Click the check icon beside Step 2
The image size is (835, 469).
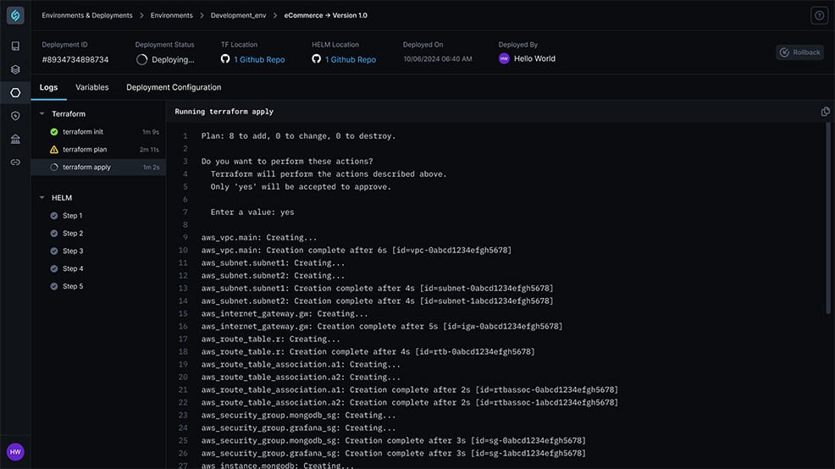pos(54,233)
